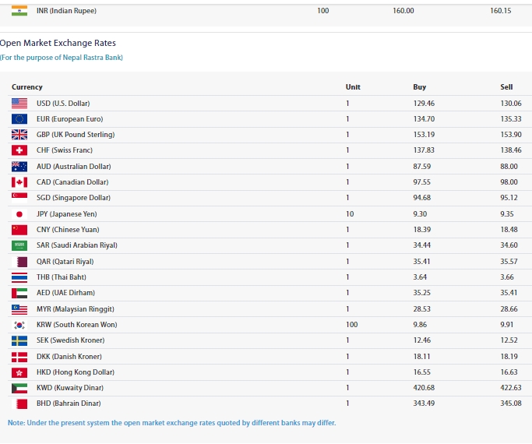The height and width of the screenshot is (444, 532).
Task: Click the BHD (Bahrain Dinar) row label
Action: [69, 403]
